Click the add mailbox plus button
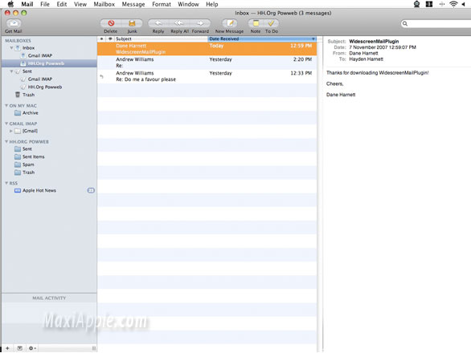 pos(7,348)
